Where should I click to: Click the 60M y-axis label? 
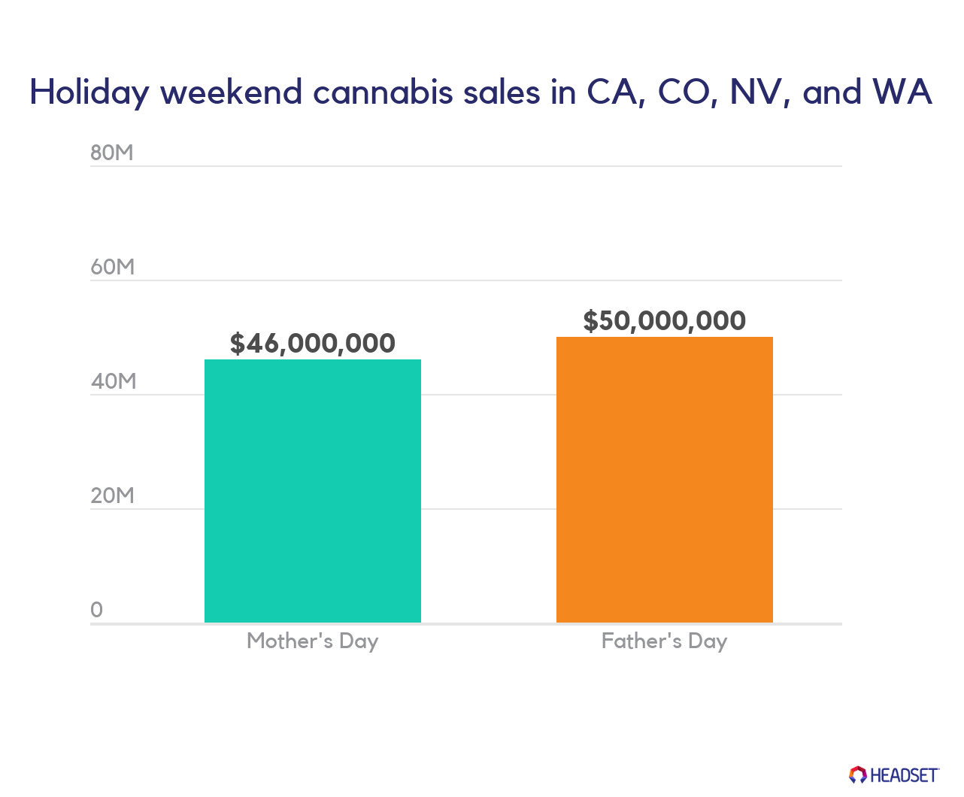[x=113, y=267]
